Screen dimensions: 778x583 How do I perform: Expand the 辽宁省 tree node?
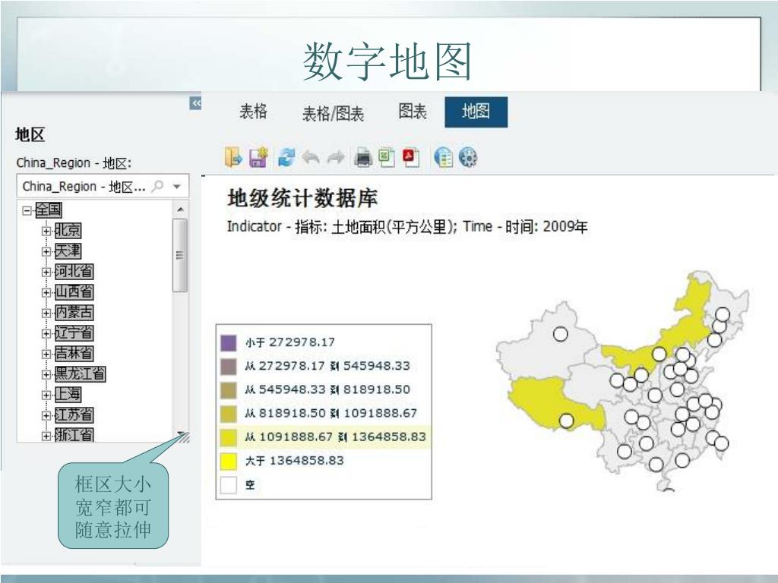coord(46,334)
